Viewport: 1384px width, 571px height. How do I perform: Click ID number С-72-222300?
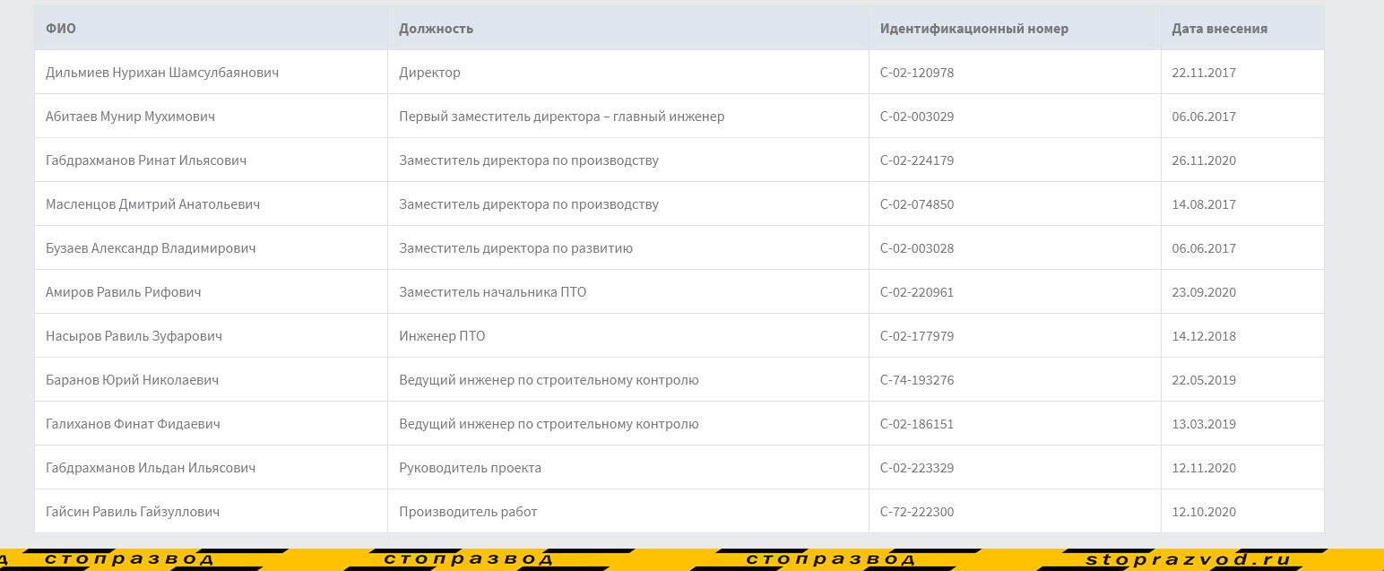click(x=917, y=512)
